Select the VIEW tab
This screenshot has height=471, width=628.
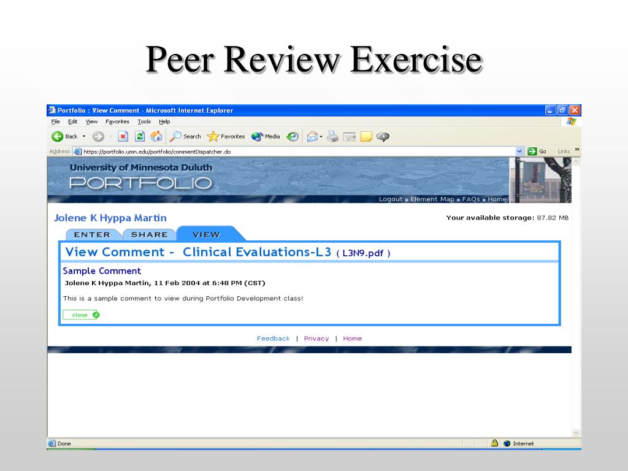point(206,234)
